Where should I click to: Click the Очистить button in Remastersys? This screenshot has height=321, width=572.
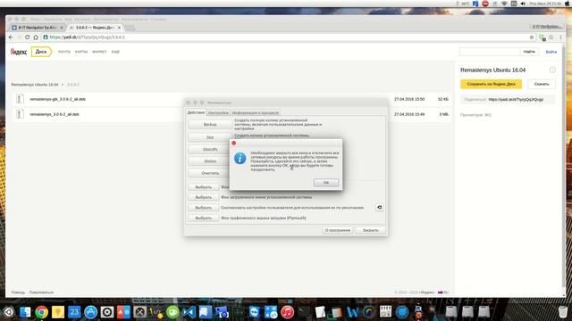click(210, 173)
